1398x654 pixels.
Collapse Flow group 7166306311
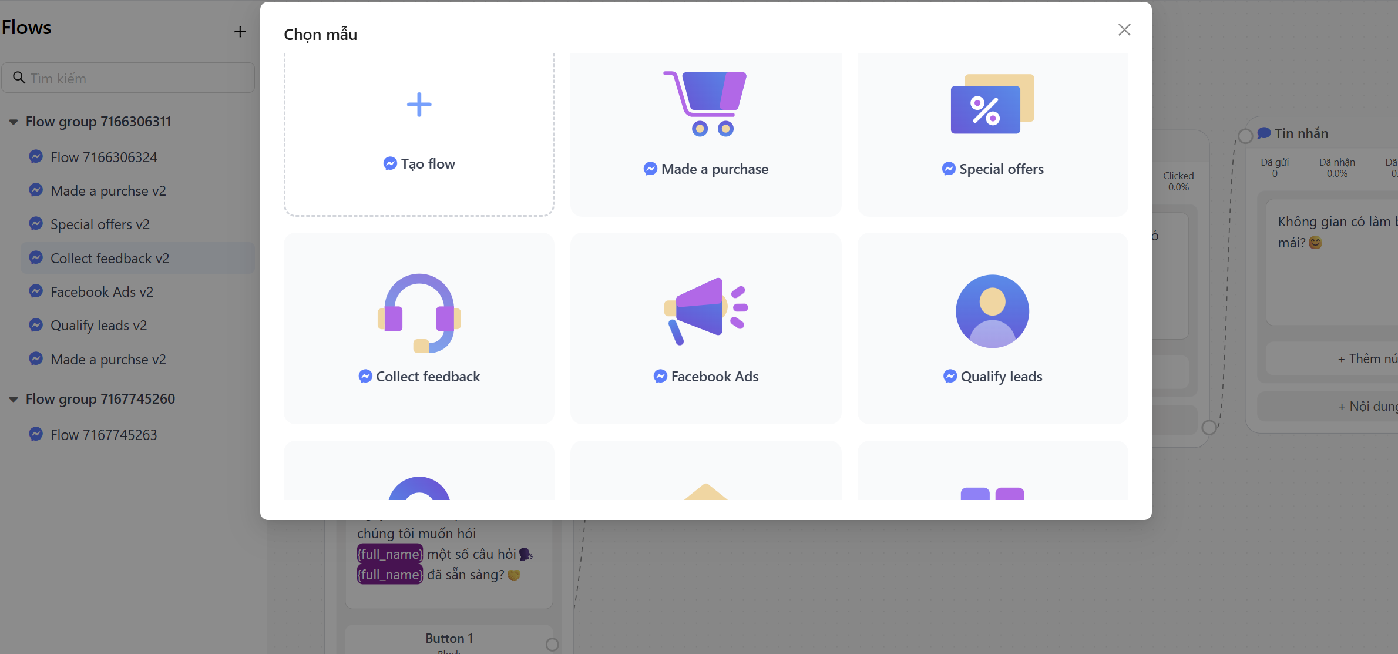tap(14, 122)
